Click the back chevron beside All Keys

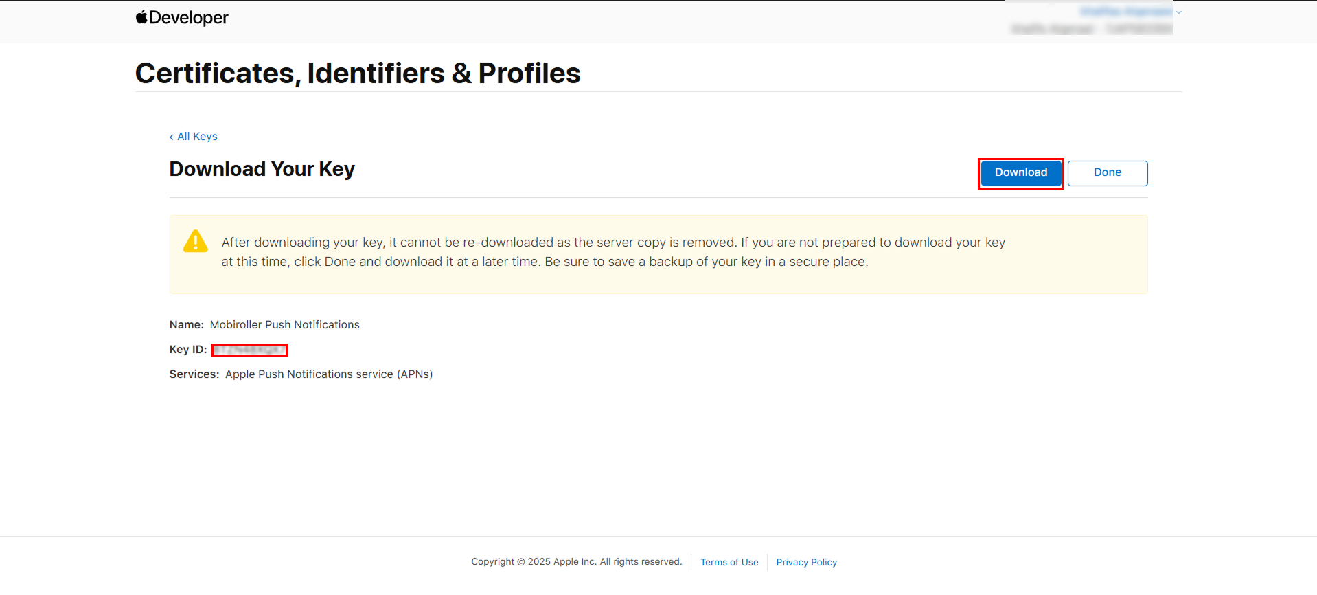coord(172,137)
